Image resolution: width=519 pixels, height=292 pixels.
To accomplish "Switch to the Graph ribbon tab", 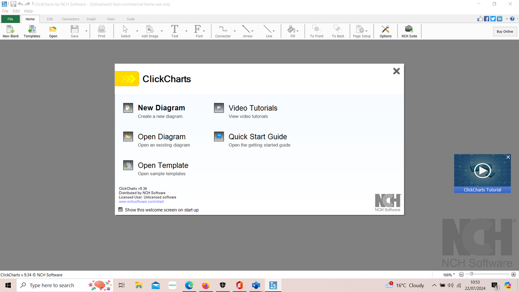I will pyautogui.click(x=91, y=19).
